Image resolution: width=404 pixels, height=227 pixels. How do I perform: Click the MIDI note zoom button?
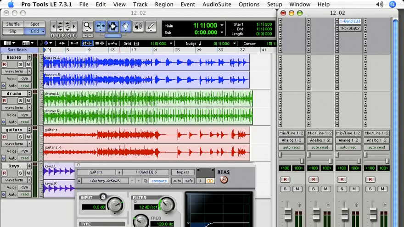click(x=67, y=26)
